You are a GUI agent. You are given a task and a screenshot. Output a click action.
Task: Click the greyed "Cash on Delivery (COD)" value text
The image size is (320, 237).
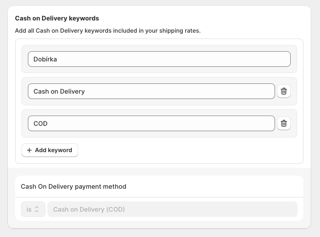pos(89,209)
